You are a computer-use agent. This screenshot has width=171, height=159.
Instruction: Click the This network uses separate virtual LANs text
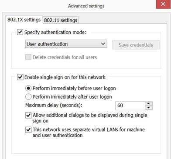click(x=89, y=132)
